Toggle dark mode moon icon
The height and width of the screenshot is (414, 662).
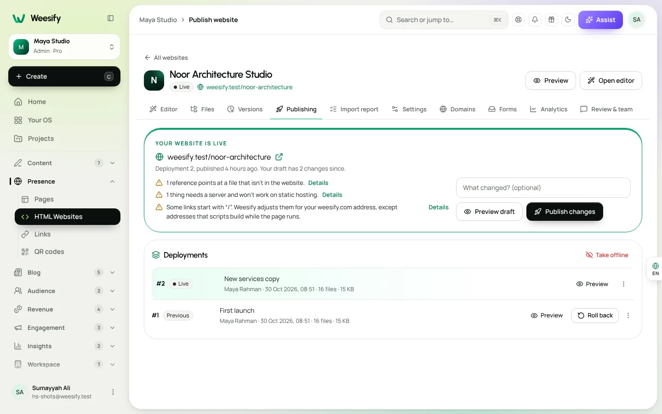point(568,20)
